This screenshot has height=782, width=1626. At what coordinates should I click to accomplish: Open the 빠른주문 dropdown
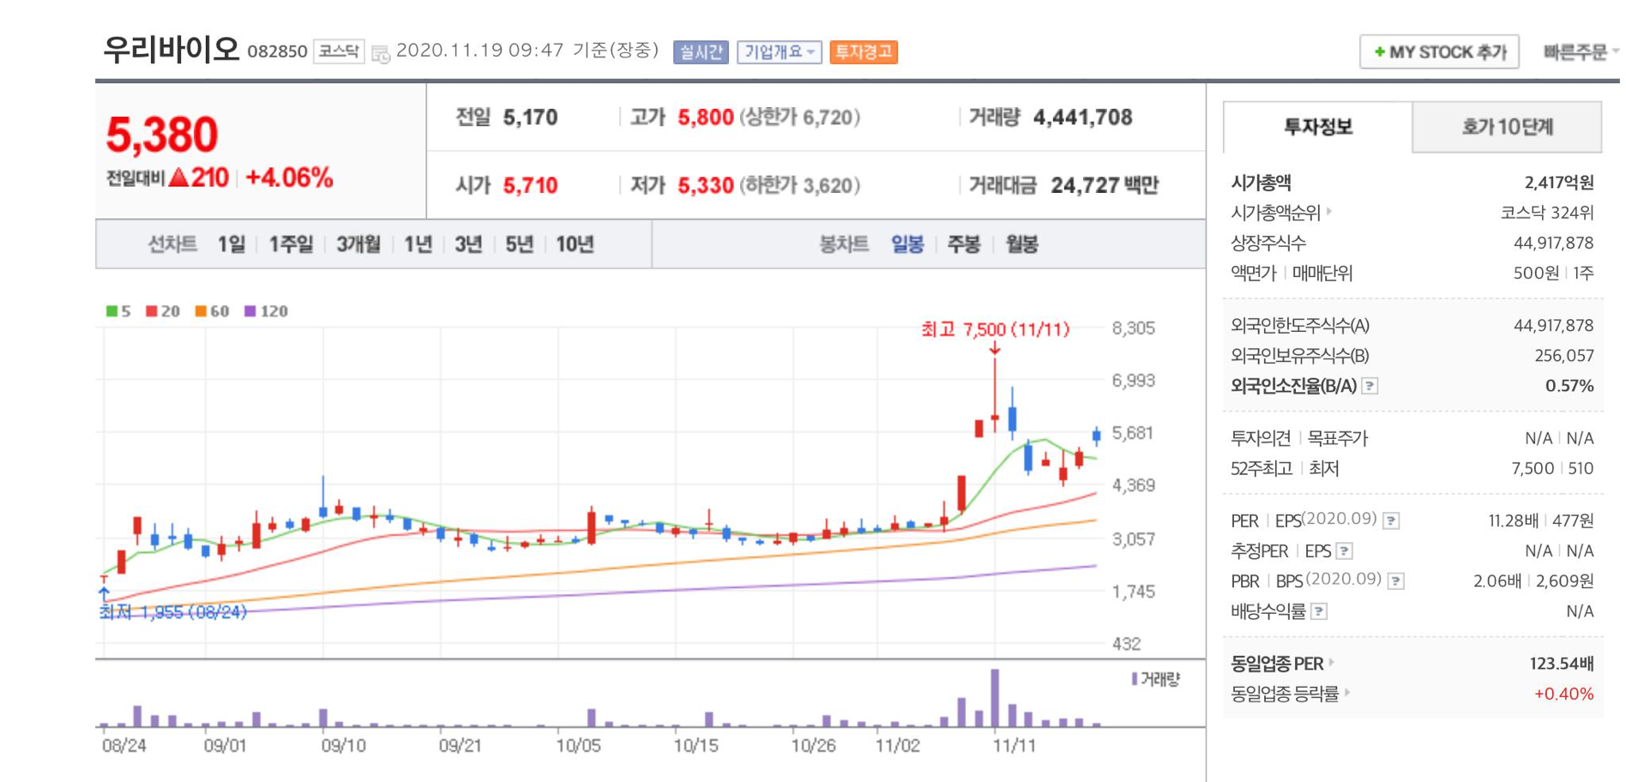pyautogui.click(x=1580, y=52)
